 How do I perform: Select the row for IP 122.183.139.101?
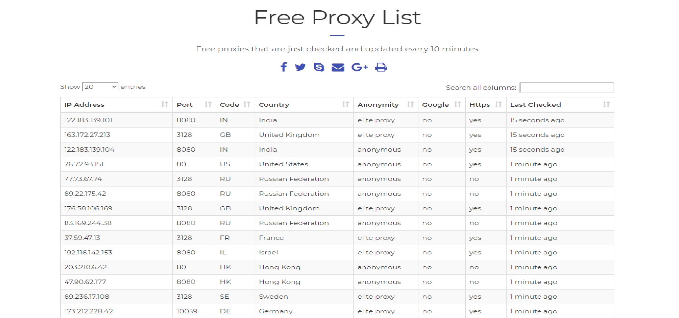88,120
